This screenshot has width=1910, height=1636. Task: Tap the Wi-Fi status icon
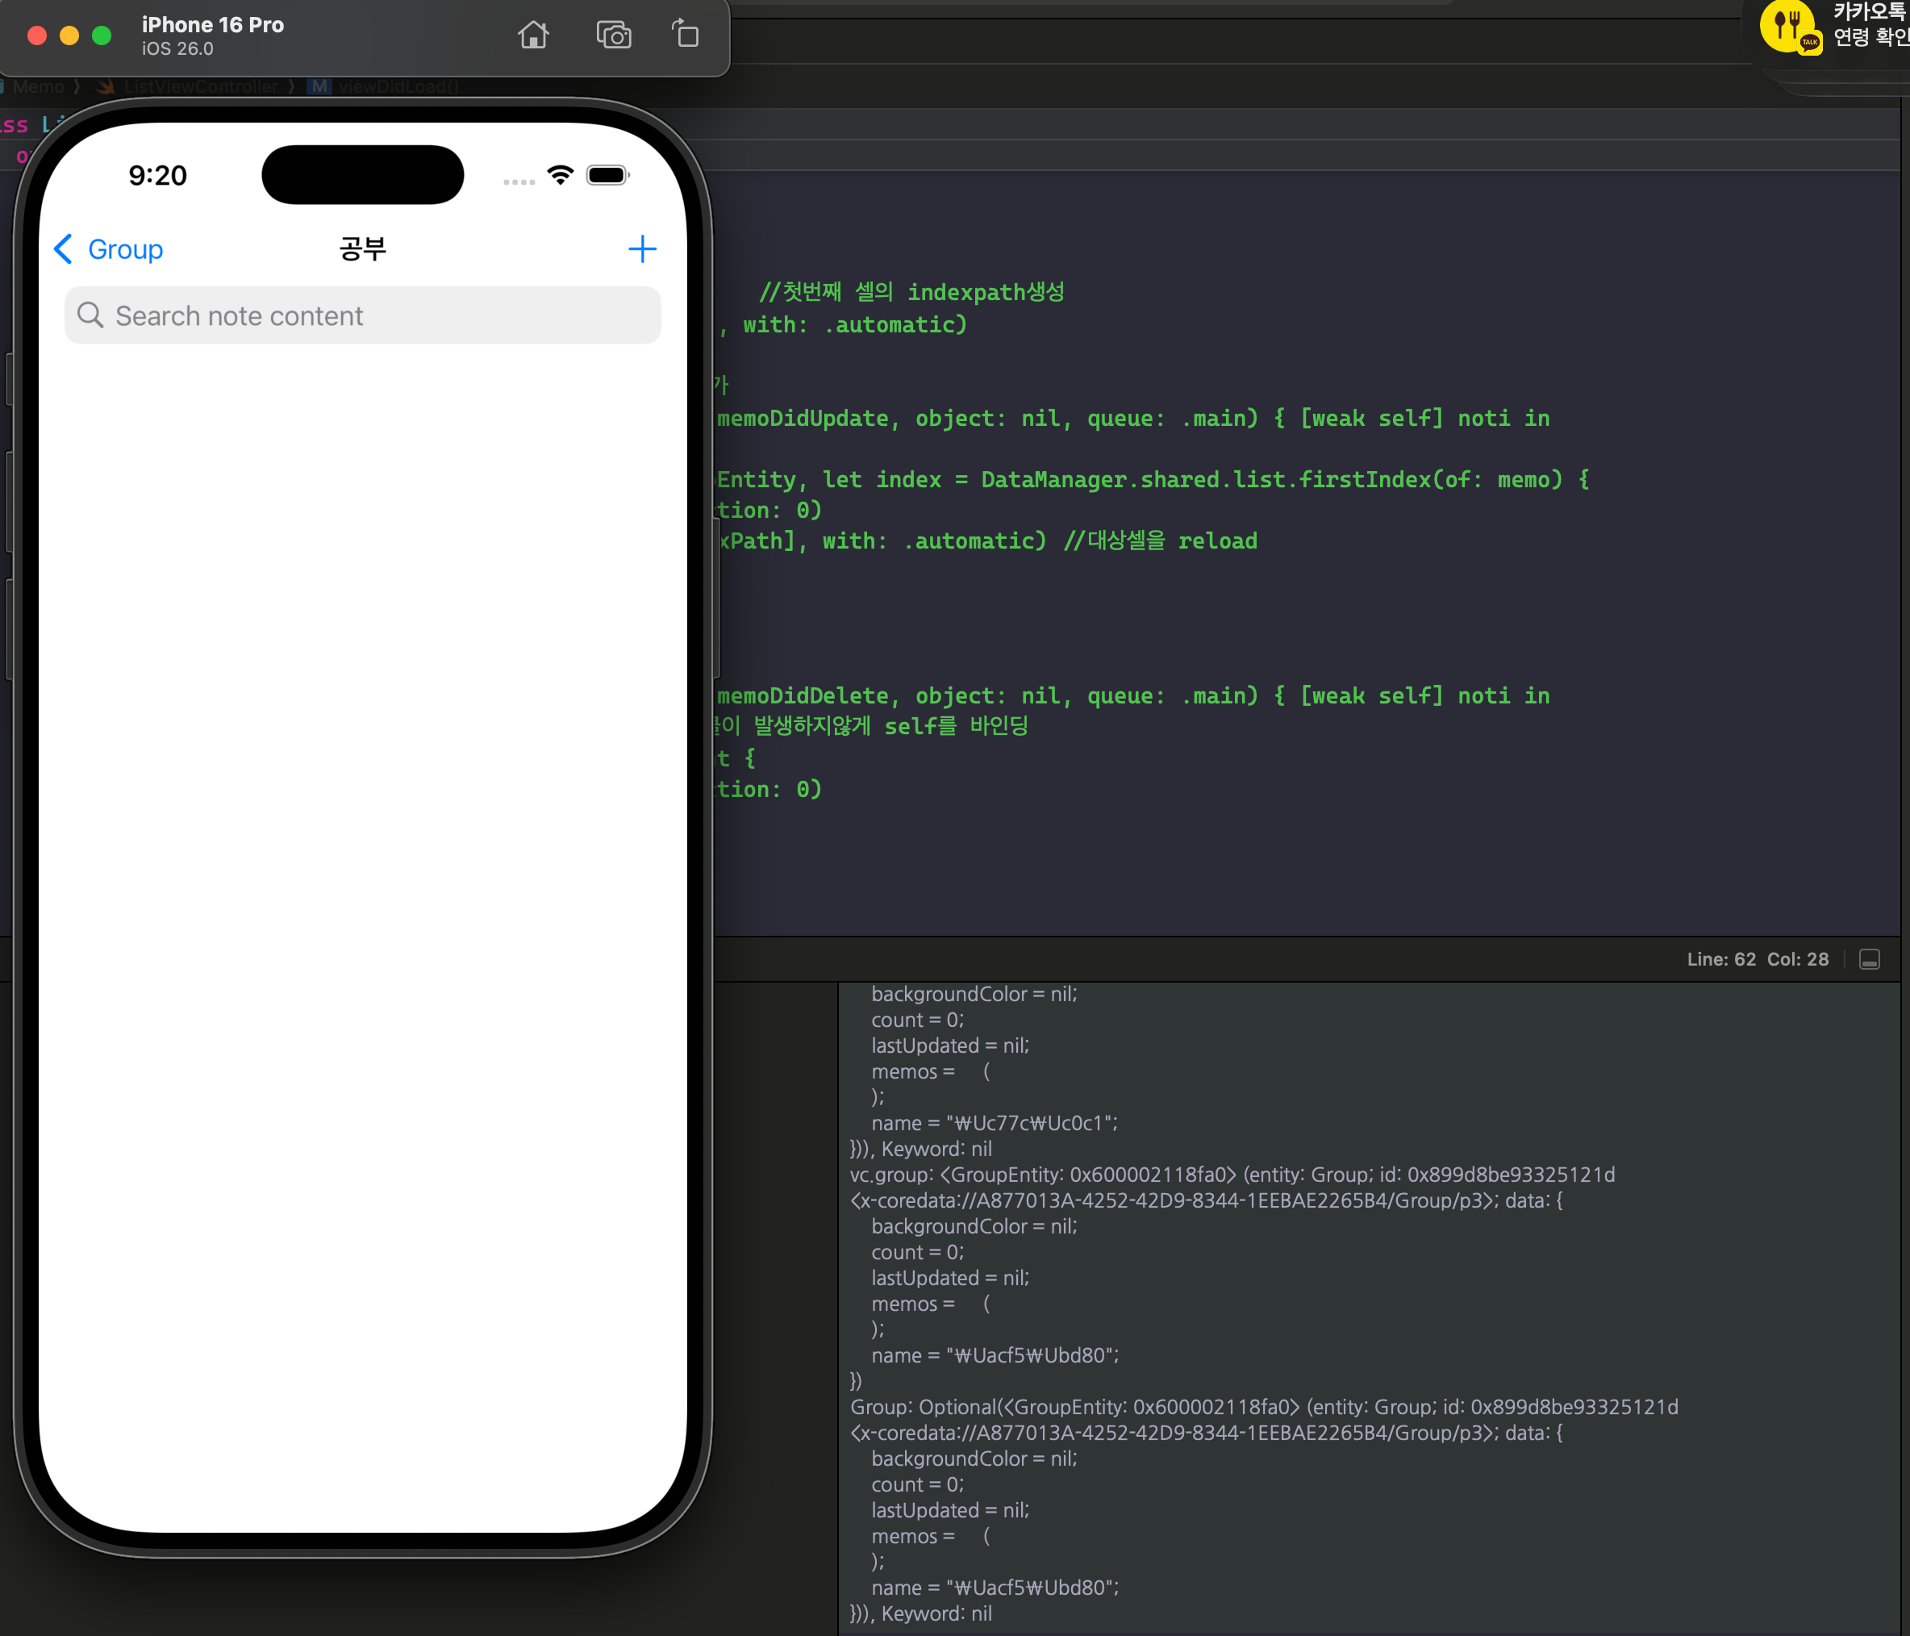point(560,175)
